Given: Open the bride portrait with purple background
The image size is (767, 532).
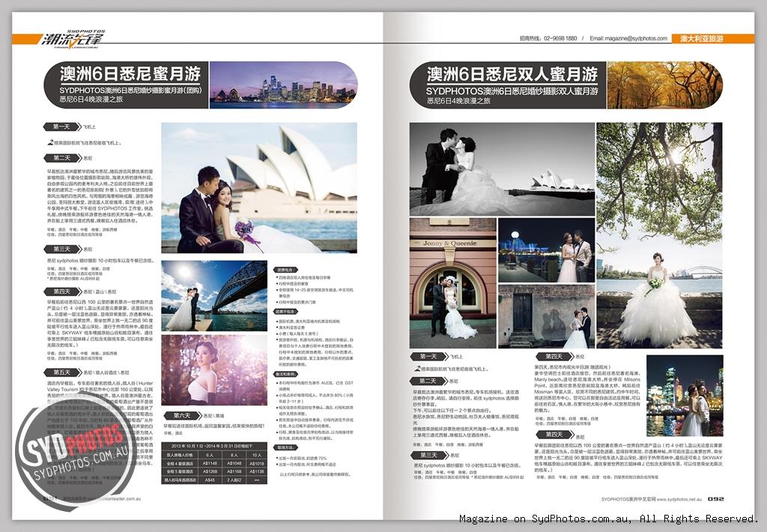Looking at the screenshot, I should tap(214, 370).
